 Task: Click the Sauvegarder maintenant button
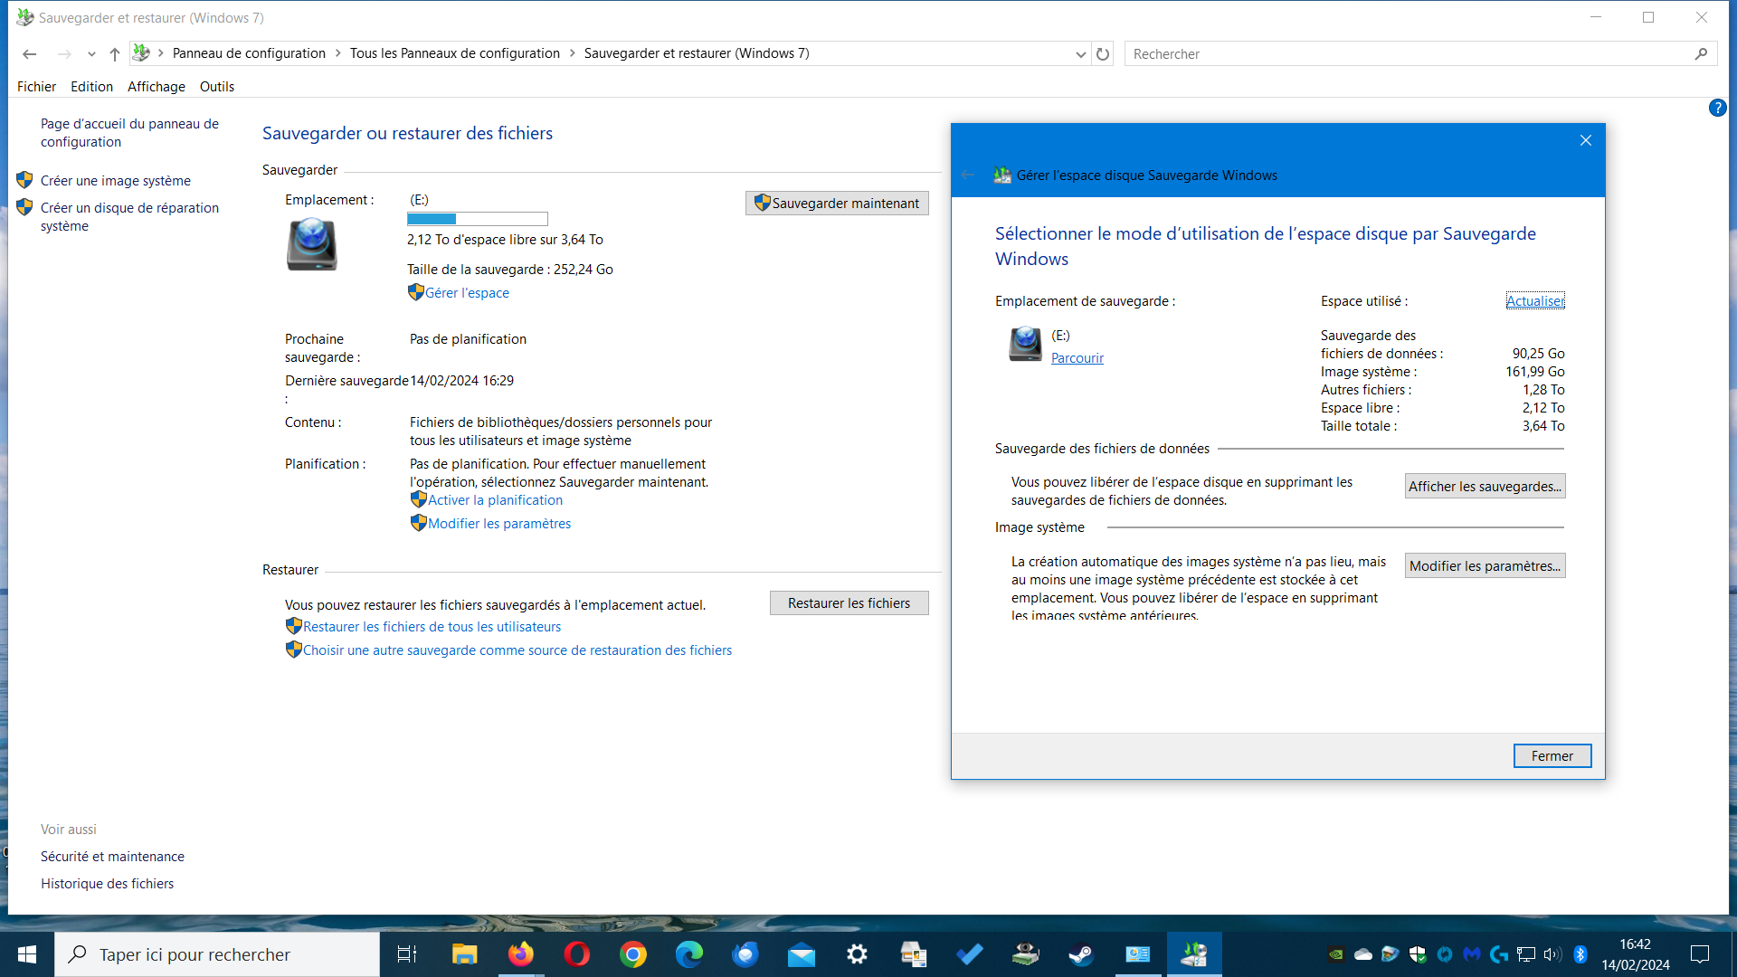point(837,204)
